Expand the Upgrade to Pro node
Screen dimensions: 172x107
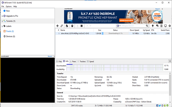(x=2, y=16)
